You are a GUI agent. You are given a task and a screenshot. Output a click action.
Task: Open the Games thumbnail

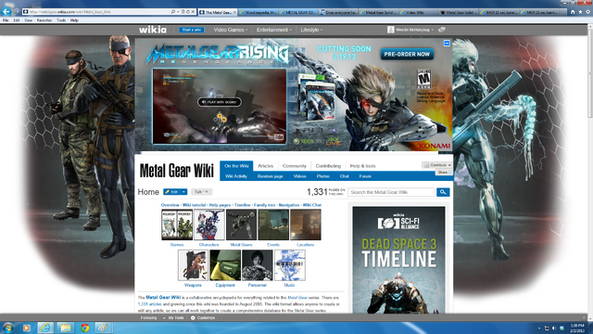[177, 225]
